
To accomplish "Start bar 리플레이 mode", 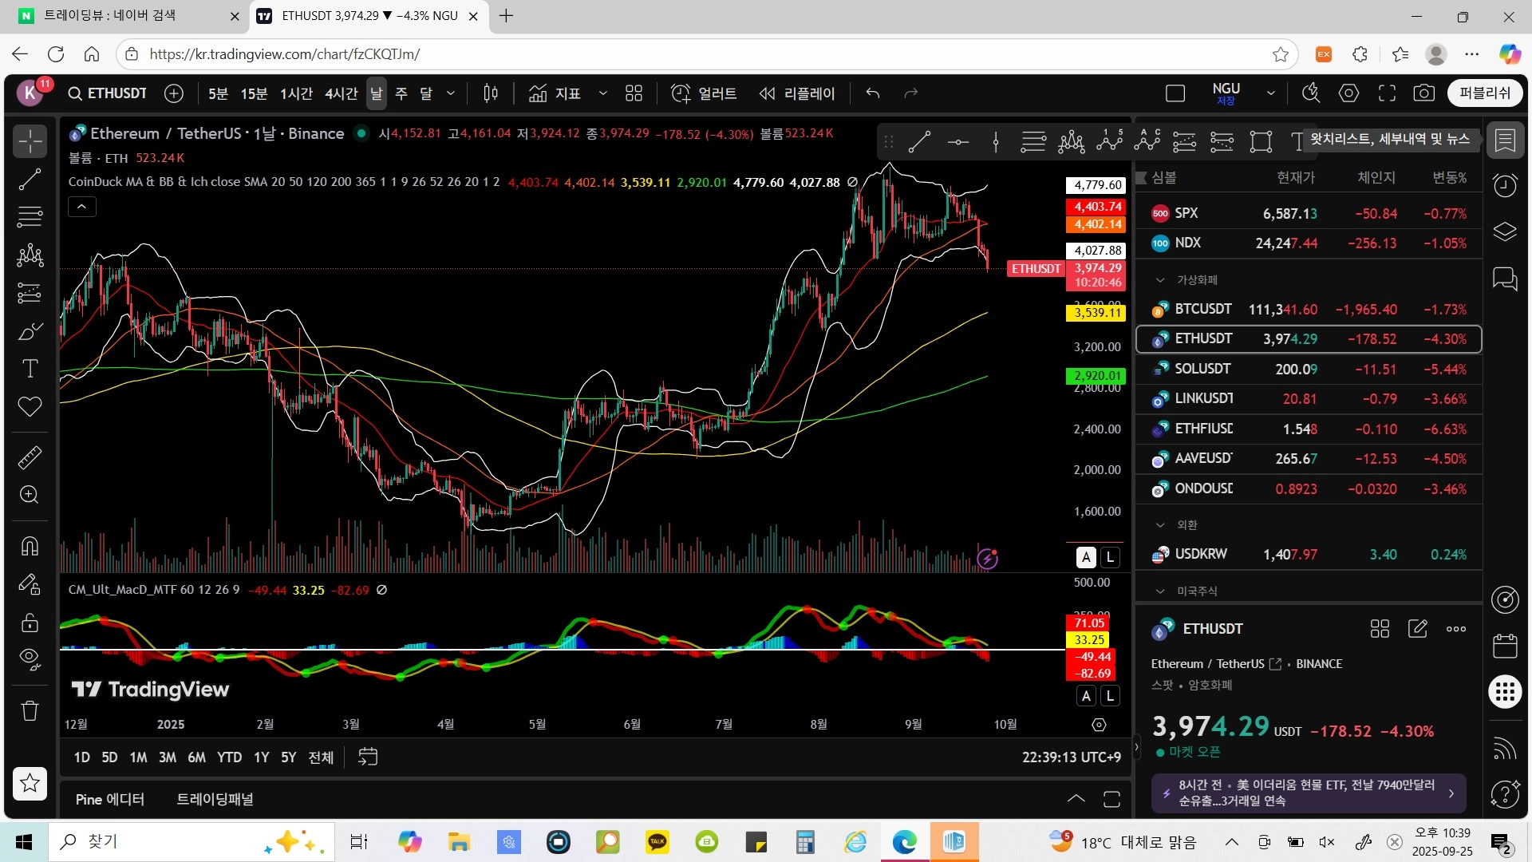I will pos(797,93).
